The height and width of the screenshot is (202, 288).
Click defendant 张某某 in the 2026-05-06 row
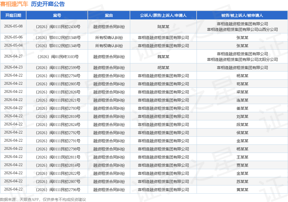pos(242,38)
